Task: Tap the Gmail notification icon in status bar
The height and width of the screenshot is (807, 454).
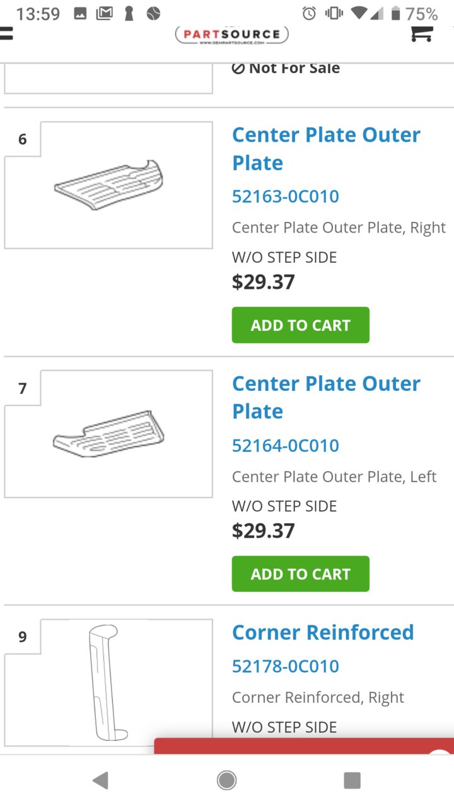Action: 104,13
